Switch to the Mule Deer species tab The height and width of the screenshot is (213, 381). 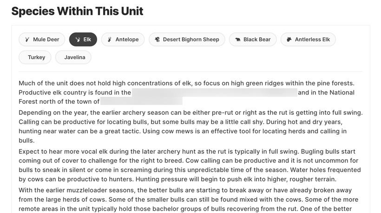[x=46, y=40]
